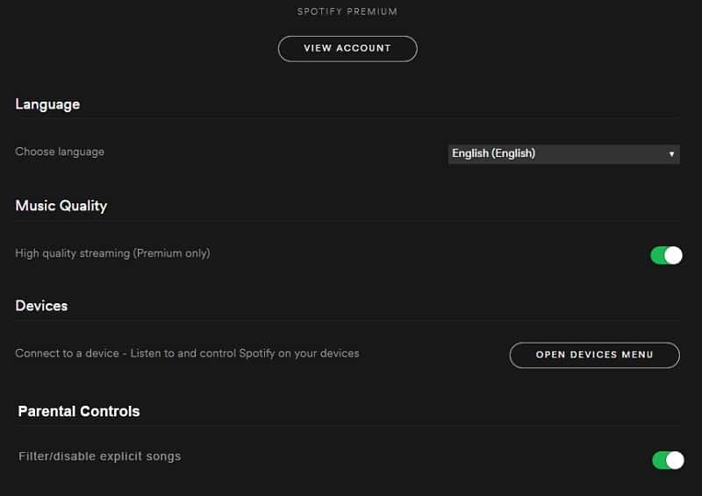Click green track of explicit filter switch
This screenshot has width=702, height=496.
659,460
